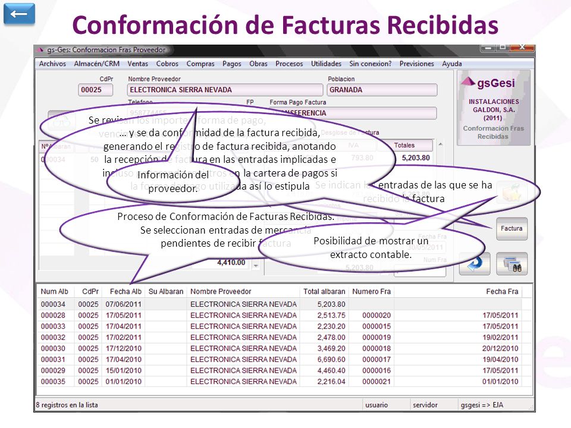The image size is (571, 428).
Task: Click the gsgesi => EJA status entry
Action: [482, 405]
